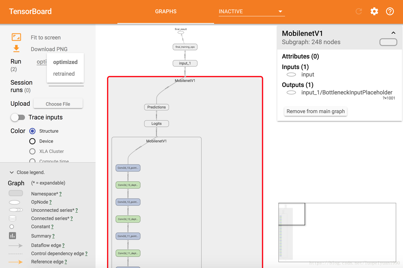The image size is (403, 268).
Task: Select the Conv2d_13_point... node
Action: click(x=128, y=168)
